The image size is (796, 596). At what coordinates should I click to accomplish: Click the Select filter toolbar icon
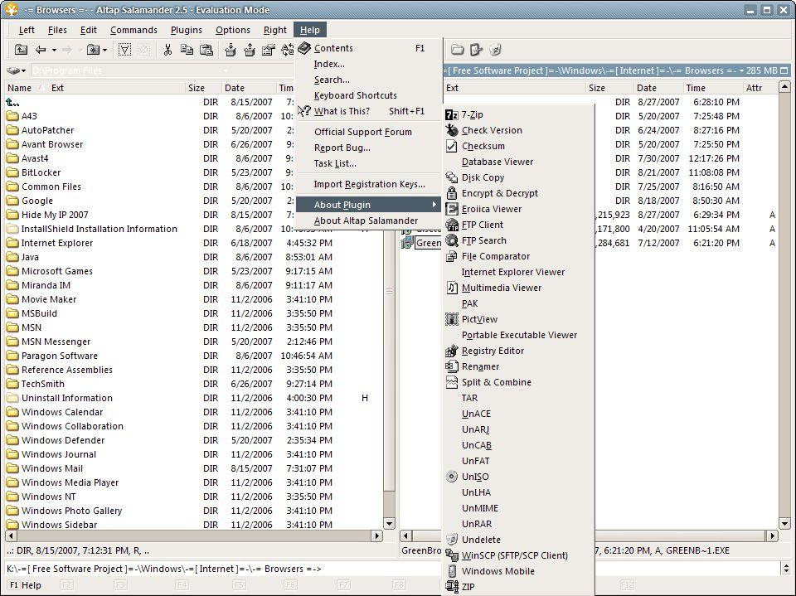click(124, 50)
